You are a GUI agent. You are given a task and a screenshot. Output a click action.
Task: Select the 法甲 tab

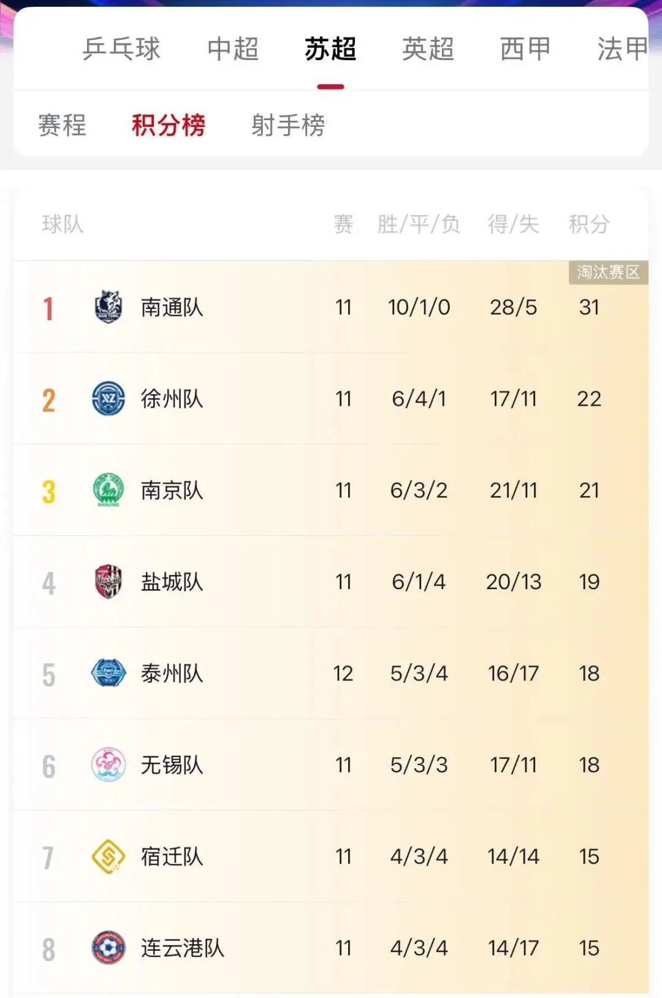[x=623, y=49]
